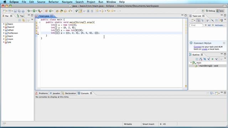
Task: Collapse main class in Outline
Action: pyautogui.click(x=191, y=63)
